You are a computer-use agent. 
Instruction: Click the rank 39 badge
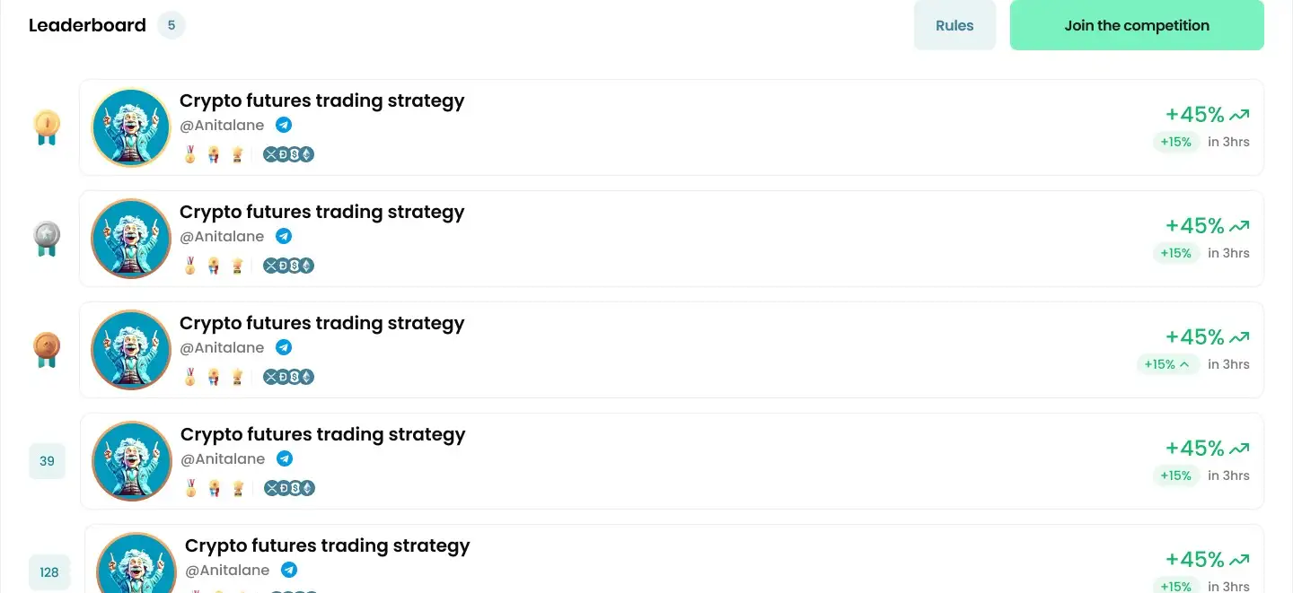[47, 461]
